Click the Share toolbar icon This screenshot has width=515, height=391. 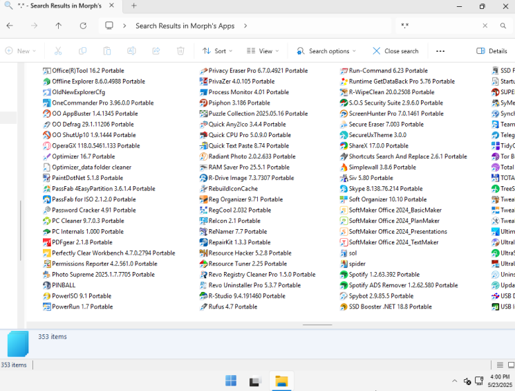pyautogui.click(x=156, y=51)
